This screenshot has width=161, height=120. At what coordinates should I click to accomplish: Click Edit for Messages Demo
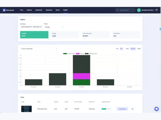[x=133, y=109]
